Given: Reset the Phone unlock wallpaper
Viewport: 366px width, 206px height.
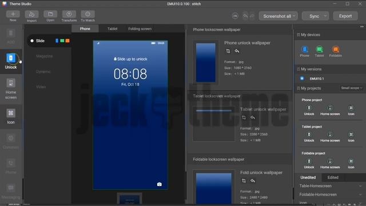Looking at the screenshot, I should [x=237, y=51].
